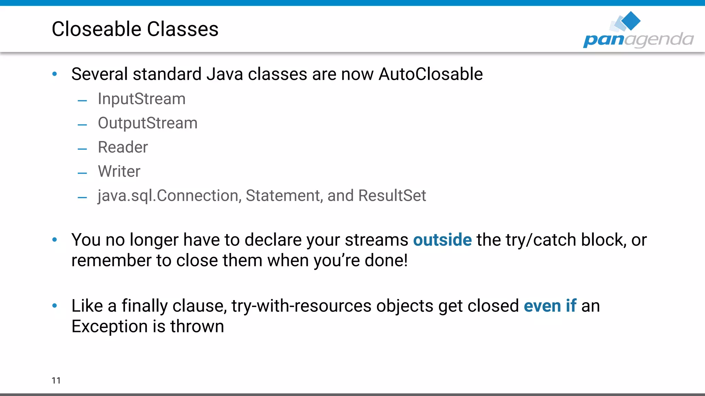This screenshot has width=705, height=396.
Task: Click the line "remember to close them when you're done!"
Action: click(240, 260)
